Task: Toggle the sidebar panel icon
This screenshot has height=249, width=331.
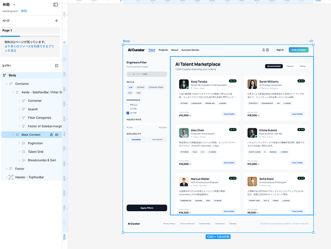Action: 56,4
